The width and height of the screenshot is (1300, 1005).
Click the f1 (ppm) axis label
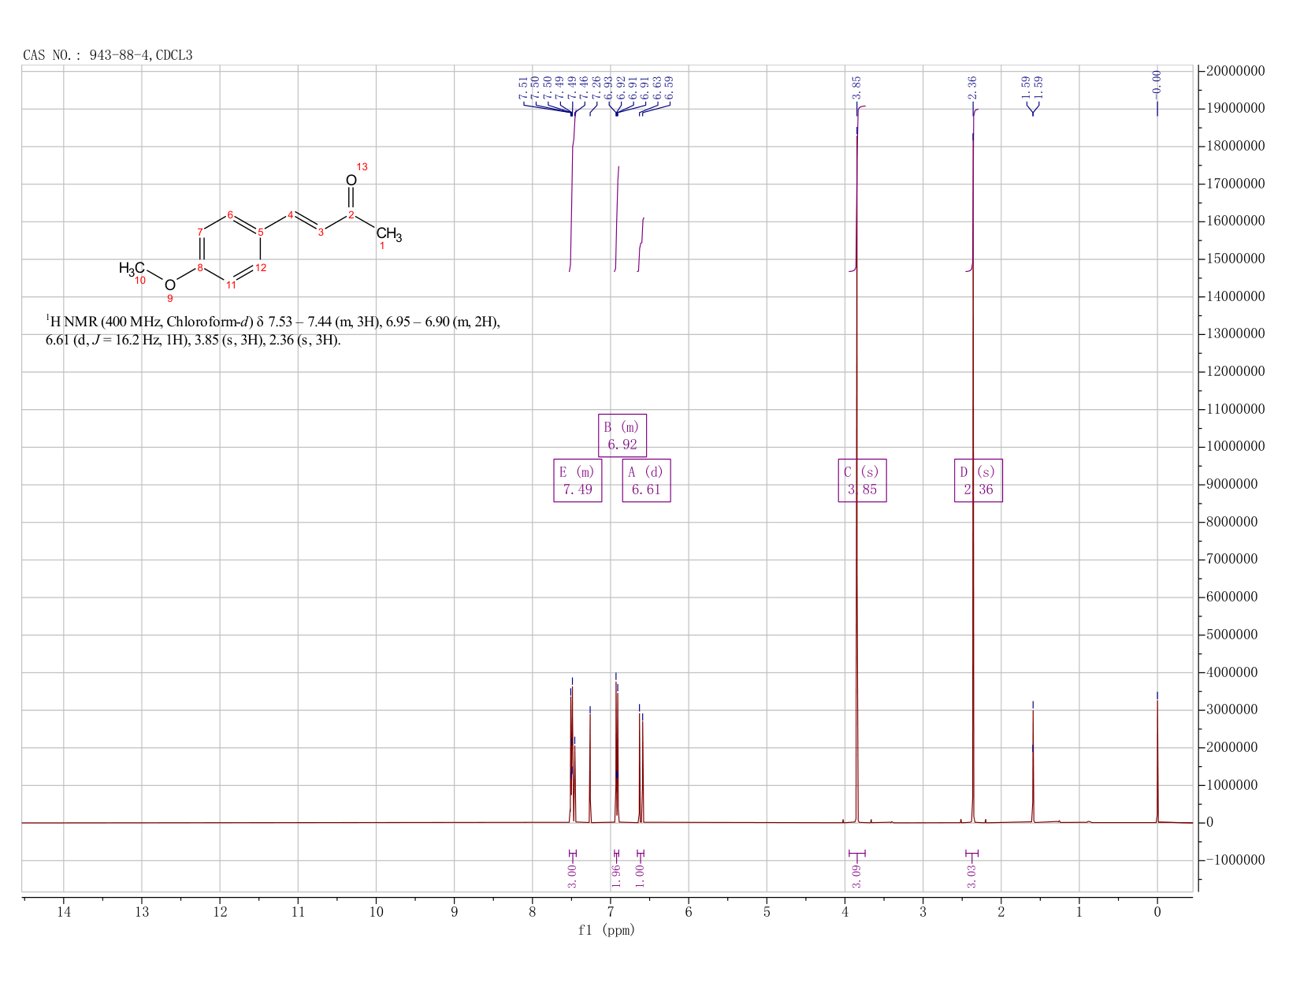point(607,930)
